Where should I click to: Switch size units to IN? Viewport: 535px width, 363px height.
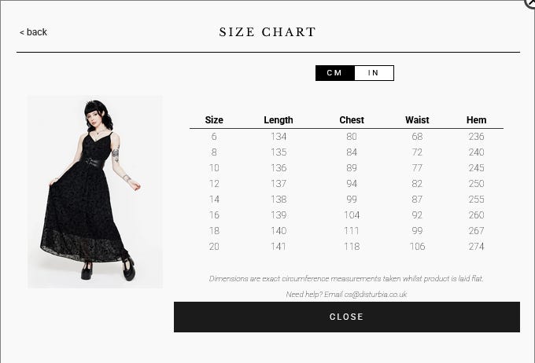[x=374, y=73]
